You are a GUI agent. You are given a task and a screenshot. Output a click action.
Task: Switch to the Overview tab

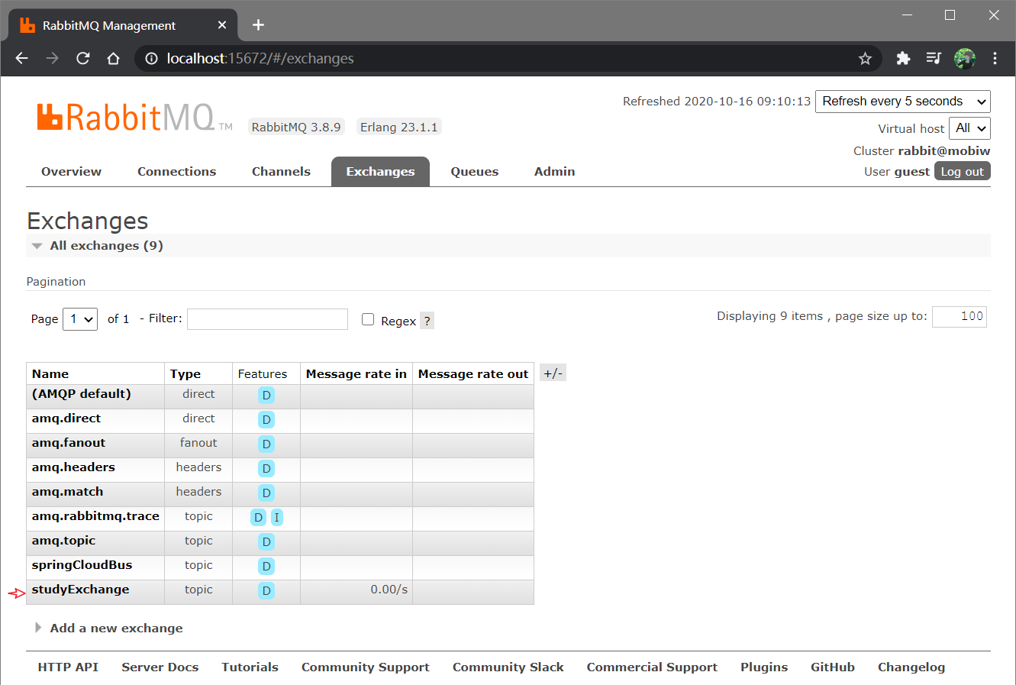[x=71, y=172]
